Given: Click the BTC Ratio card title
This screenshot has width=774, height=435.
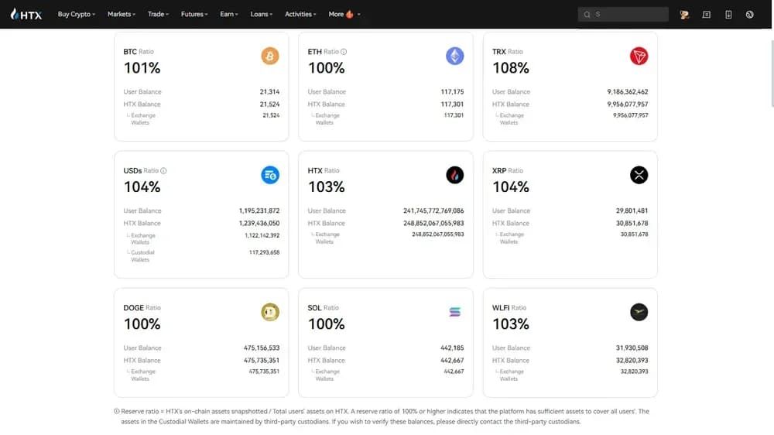Looking at the screenshot, I should [x=139, y=52].
